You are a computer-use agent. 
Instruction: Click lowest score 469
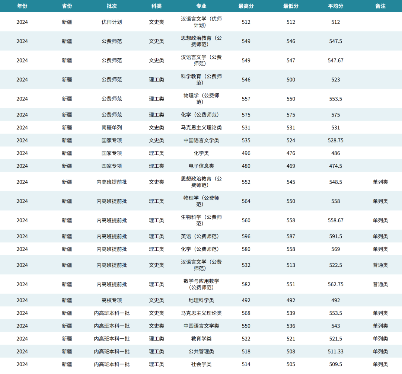(291, 166)
